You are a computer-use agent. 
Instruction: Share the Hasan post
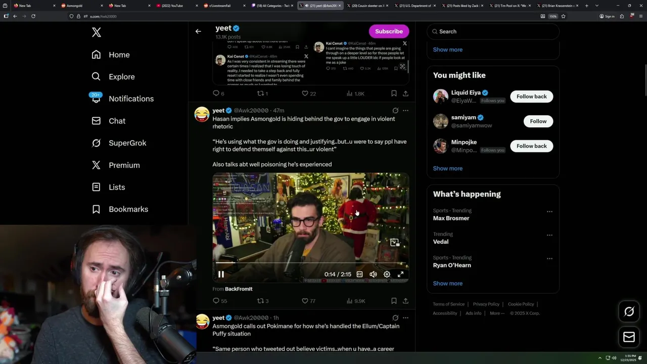coord(405,301)
